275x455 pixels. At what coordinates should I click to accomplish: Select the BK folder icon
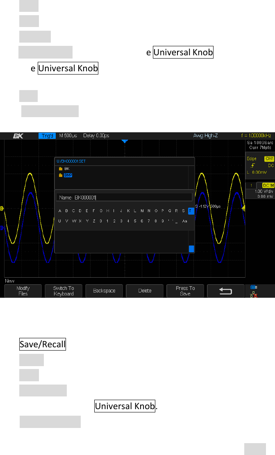(x=60, y=168)
